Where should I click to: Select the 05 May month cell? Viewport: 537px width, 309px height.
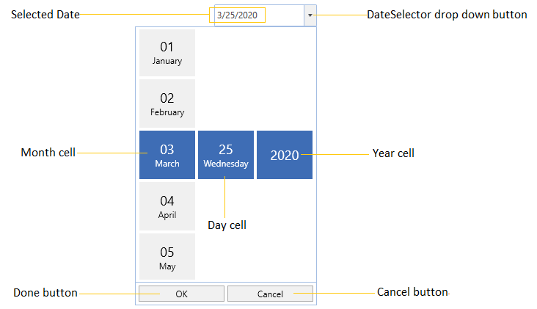coord(167,257)
